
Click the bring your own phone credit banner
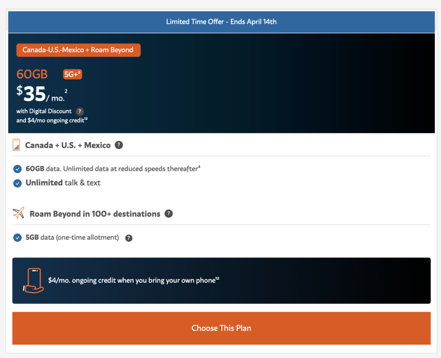221,281
